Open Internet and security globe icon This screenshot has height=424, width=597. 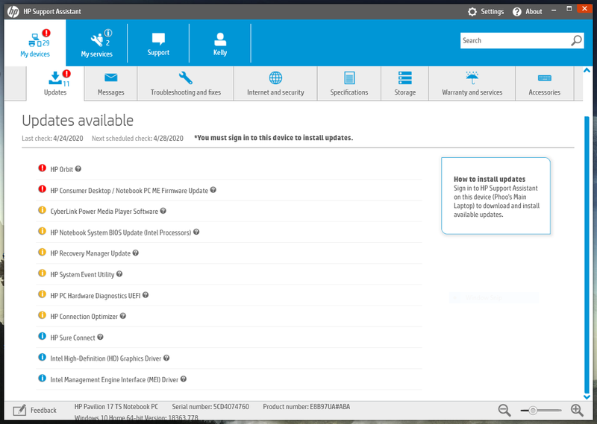pos(275,78)
